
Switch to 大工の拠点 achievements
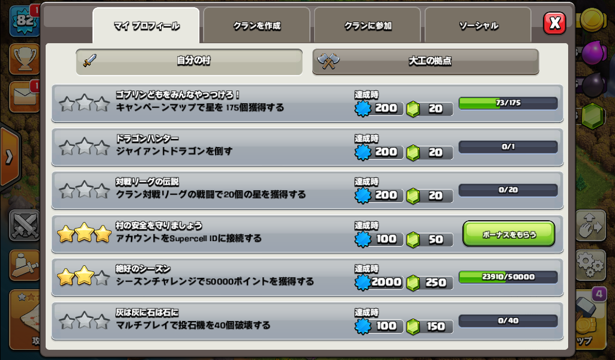(x=426, y=61)
